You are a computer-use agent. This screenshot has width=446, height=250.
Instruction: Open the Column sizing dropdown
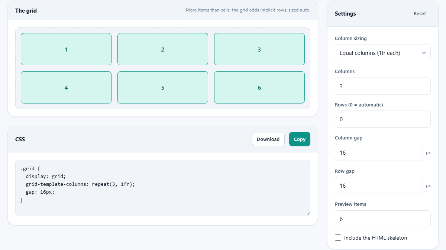382,53
